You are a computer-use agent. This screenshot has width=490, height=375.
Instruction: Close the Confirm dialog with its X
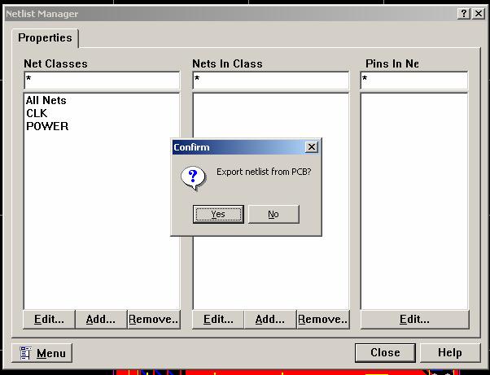pos(312,147)
